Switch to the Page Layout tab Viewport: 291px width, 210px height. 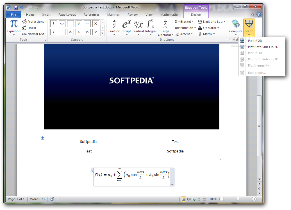[x=67, y=15]
